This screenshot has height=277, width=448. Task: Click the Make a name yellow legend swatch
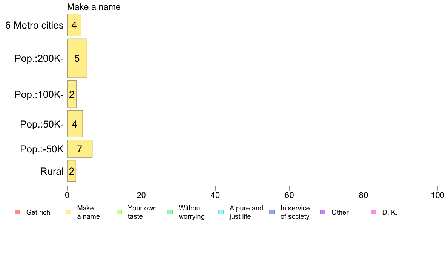click(x=69, y=212)
